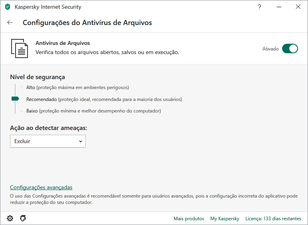The width and height of the screenshot is (308, 225).
Task: Open Configurações avançadas link
Action: pos(41,188)
